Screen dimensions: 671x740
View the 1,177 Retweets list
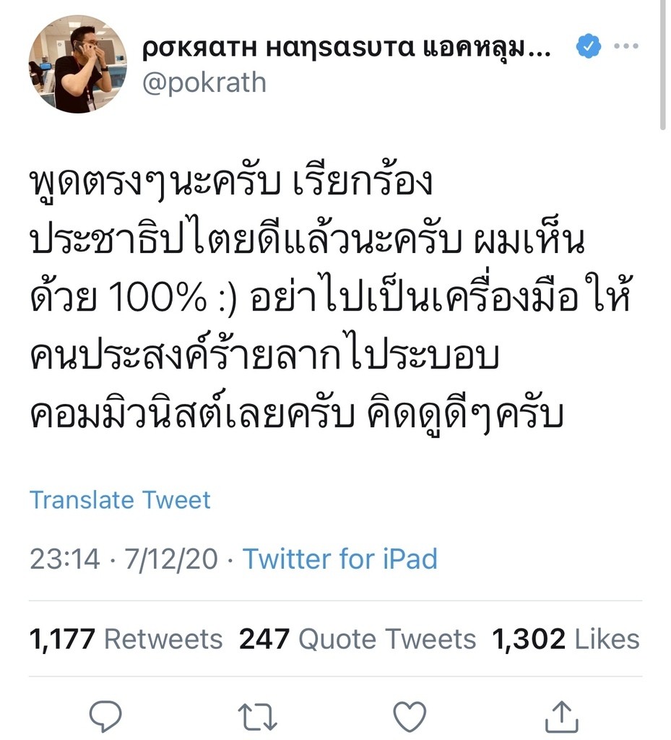coord(126,639)
